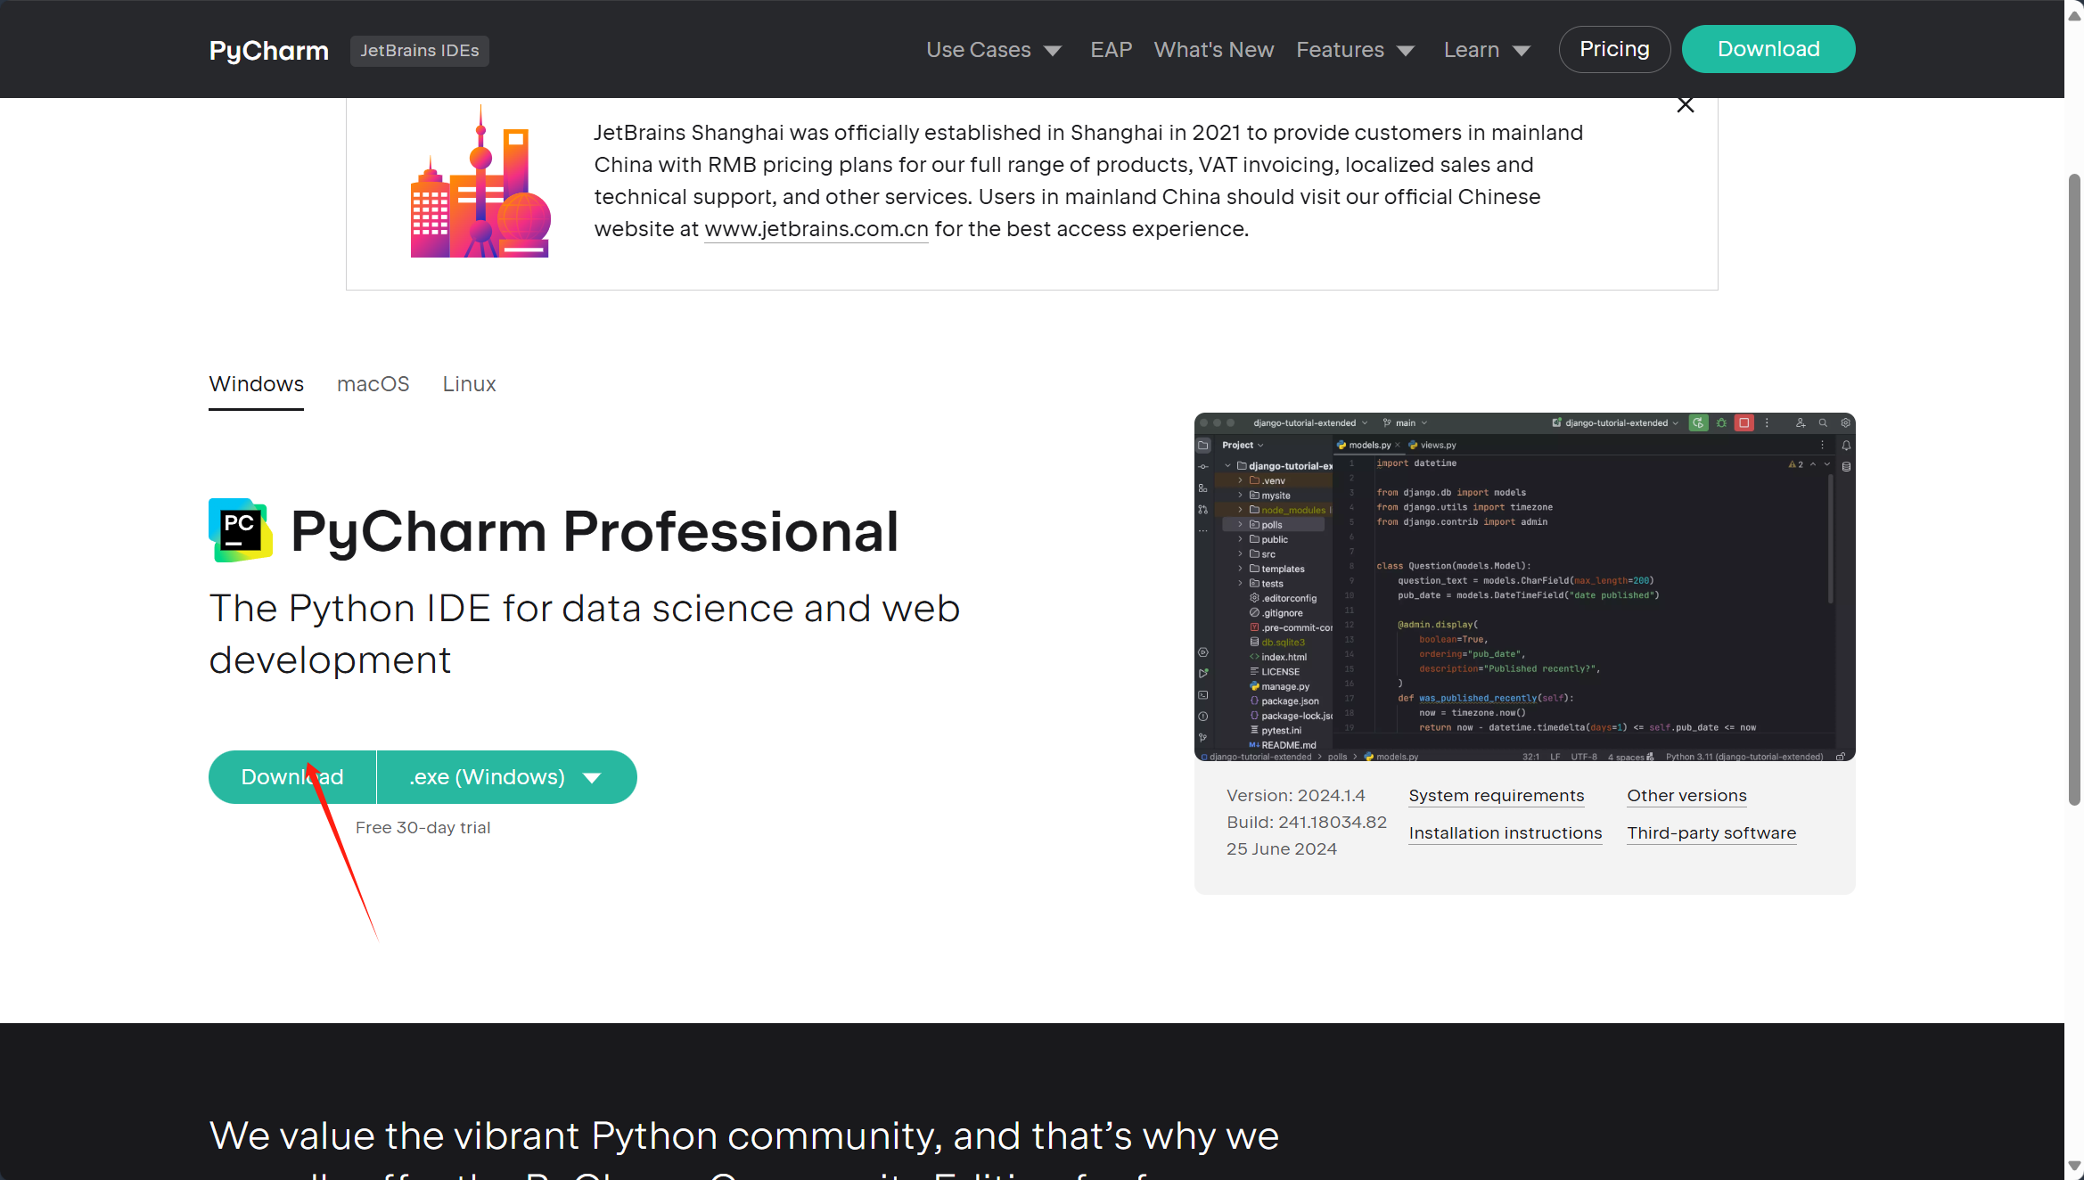Click the What's New navigation item

coord(1215,50)
